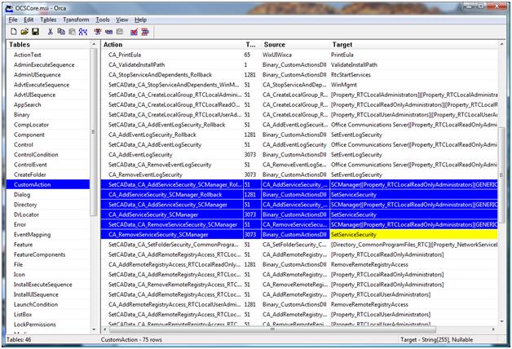Image resolution: width=512 pixels, height=349 pixels.
Task: Click the Open folder toolbar icon
Action: tap(24, 31)
